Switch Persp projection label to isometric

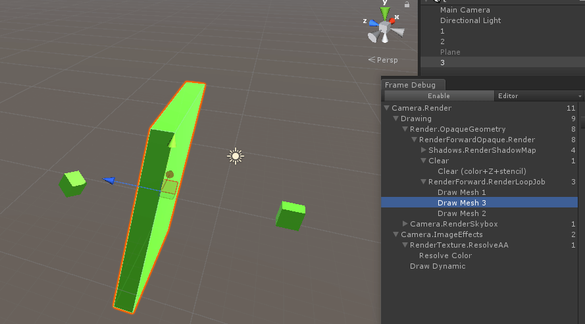pyautogui.click(x=383, y=60)
